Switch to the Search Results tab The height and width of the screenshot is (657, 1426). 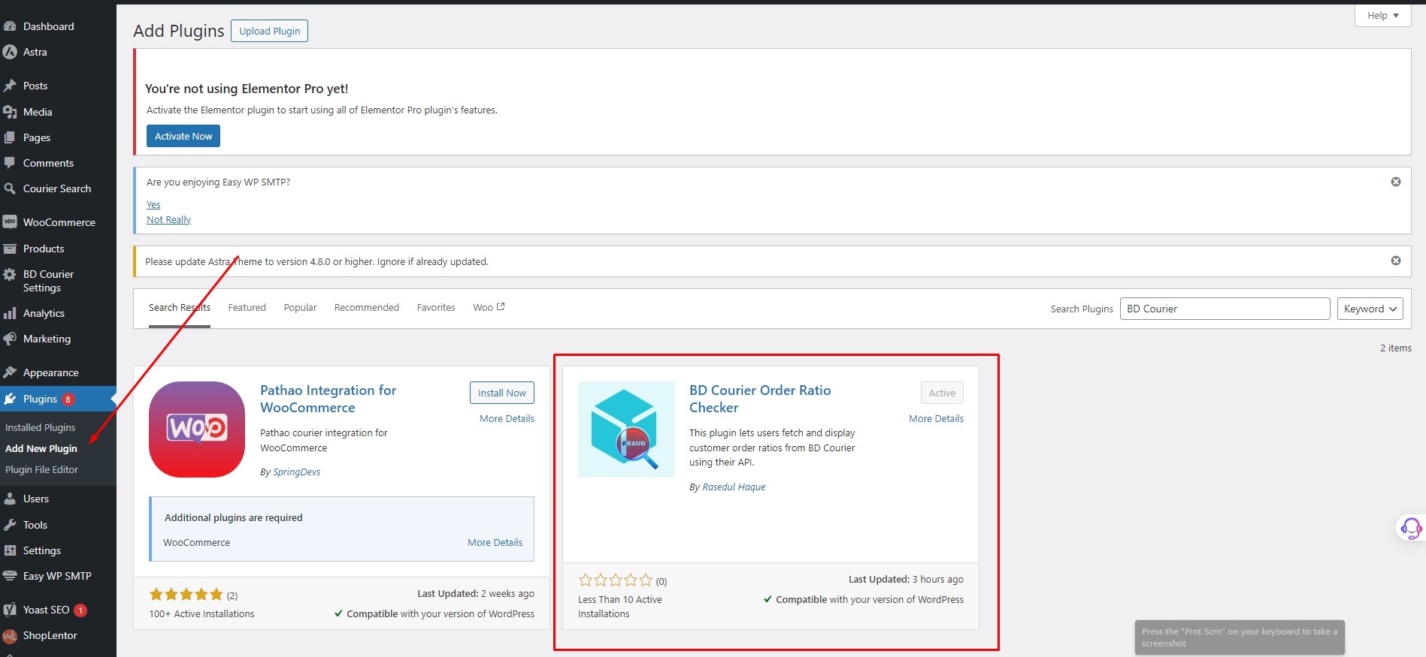click(180, 308)
